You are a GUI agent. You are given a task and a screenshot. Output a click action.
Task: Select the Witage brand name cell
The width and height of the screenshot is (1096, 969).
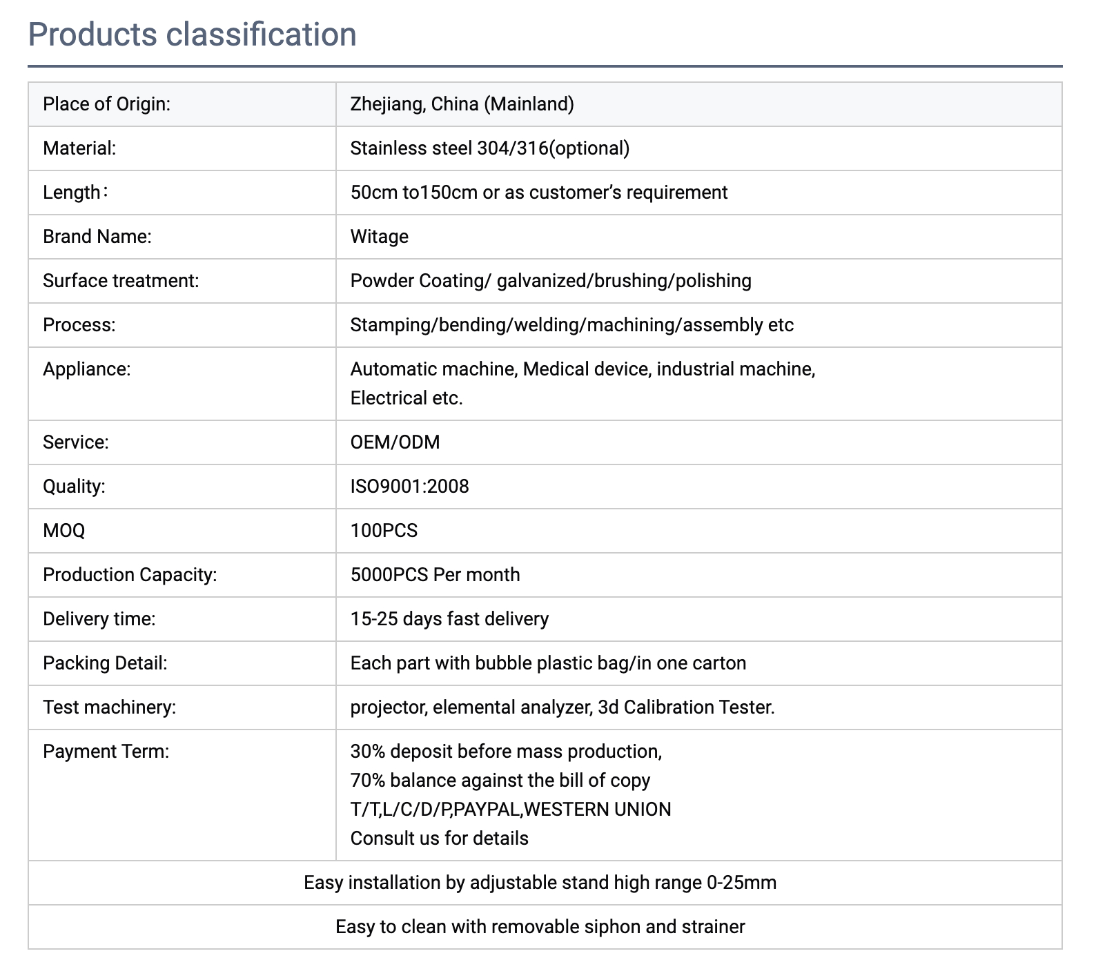698,237
